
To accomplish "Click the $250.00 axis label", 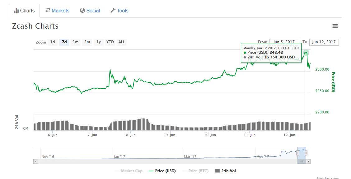I will (x=322, y=91).
